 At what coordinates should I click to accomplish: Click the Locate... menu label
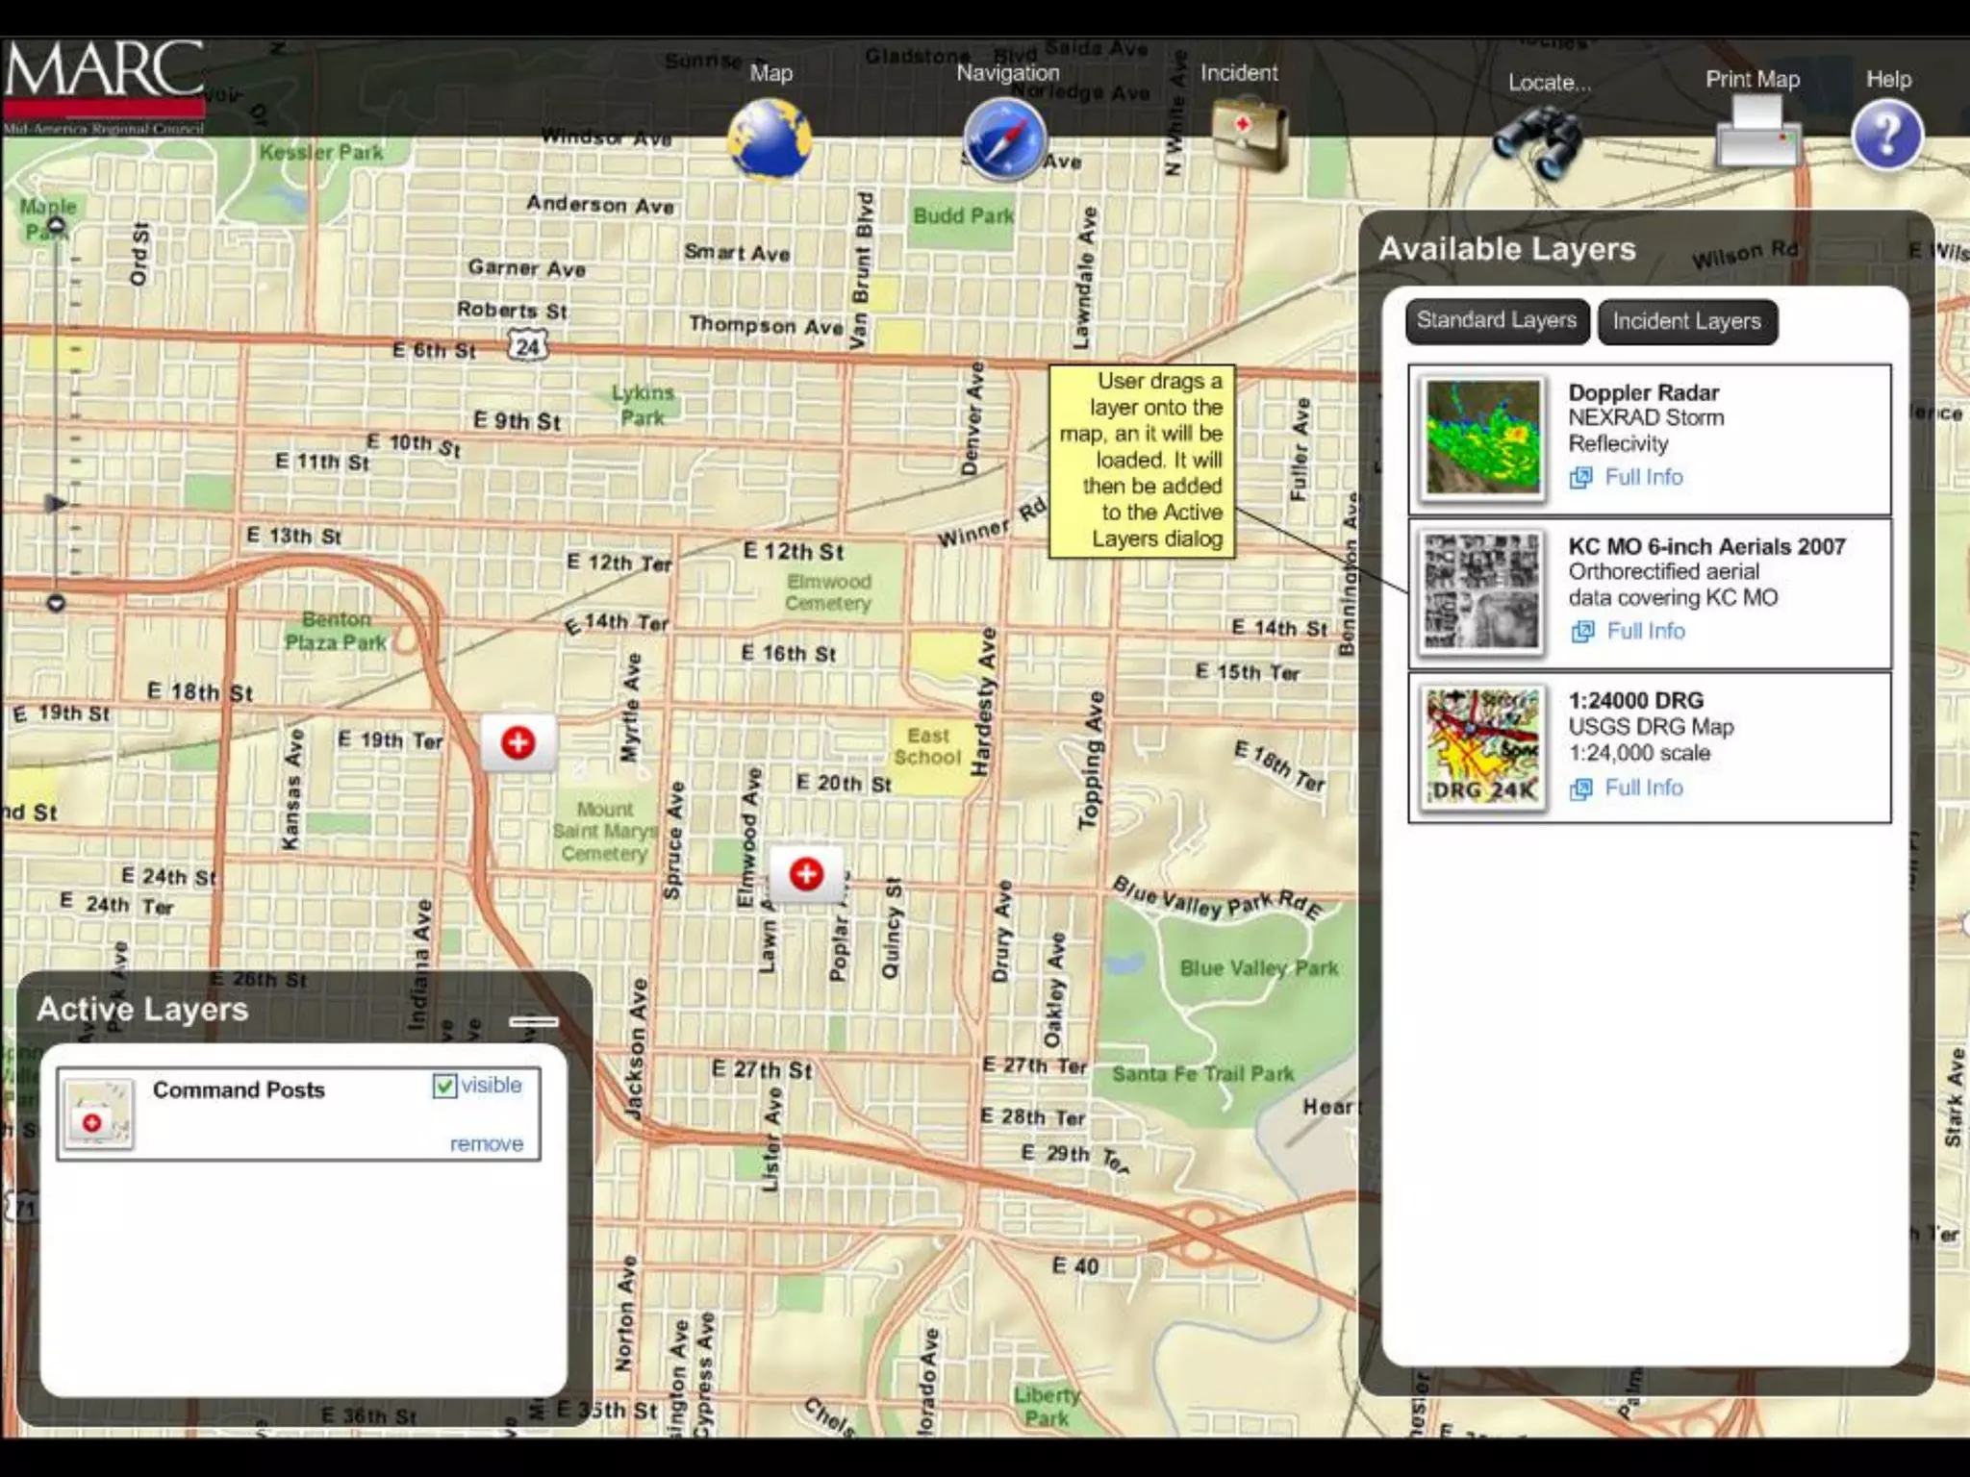1549,83
